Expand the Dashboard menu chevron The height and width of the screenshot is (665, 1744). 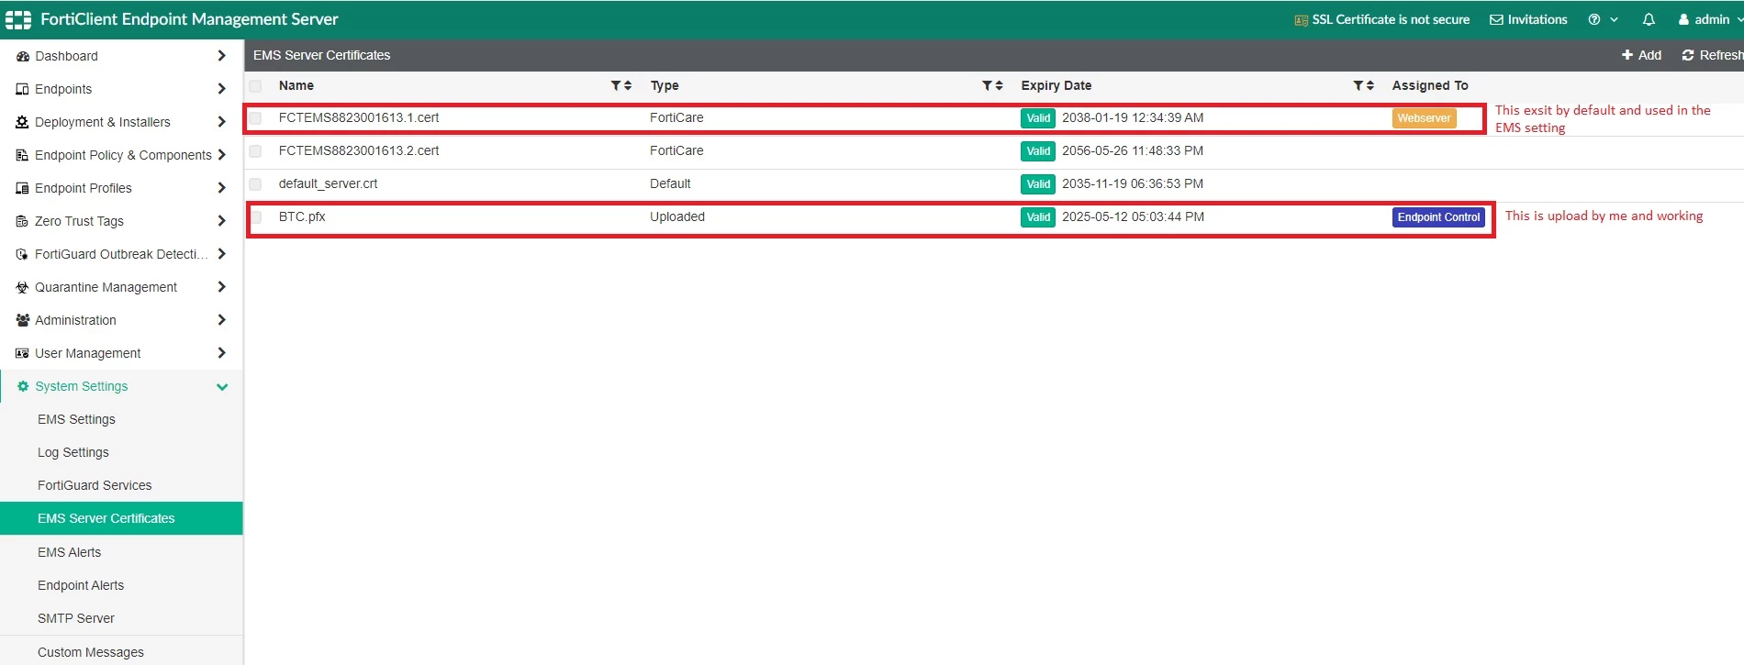(x=221, y=56)
